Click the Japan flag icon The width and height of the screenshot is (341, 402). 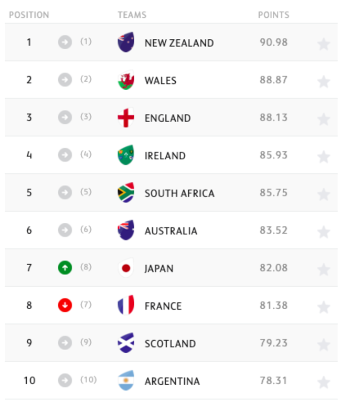[x=126, y=268]
